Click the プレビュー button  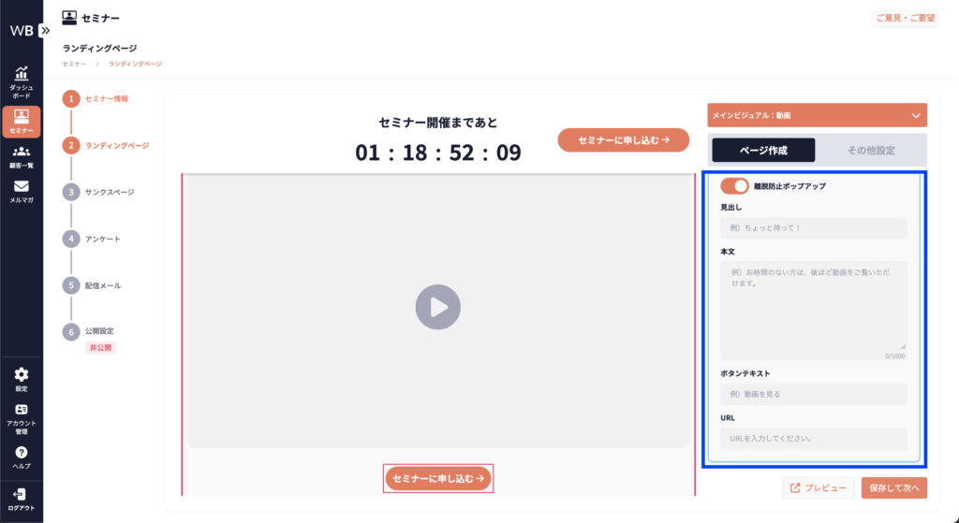[x=818, y=487]
